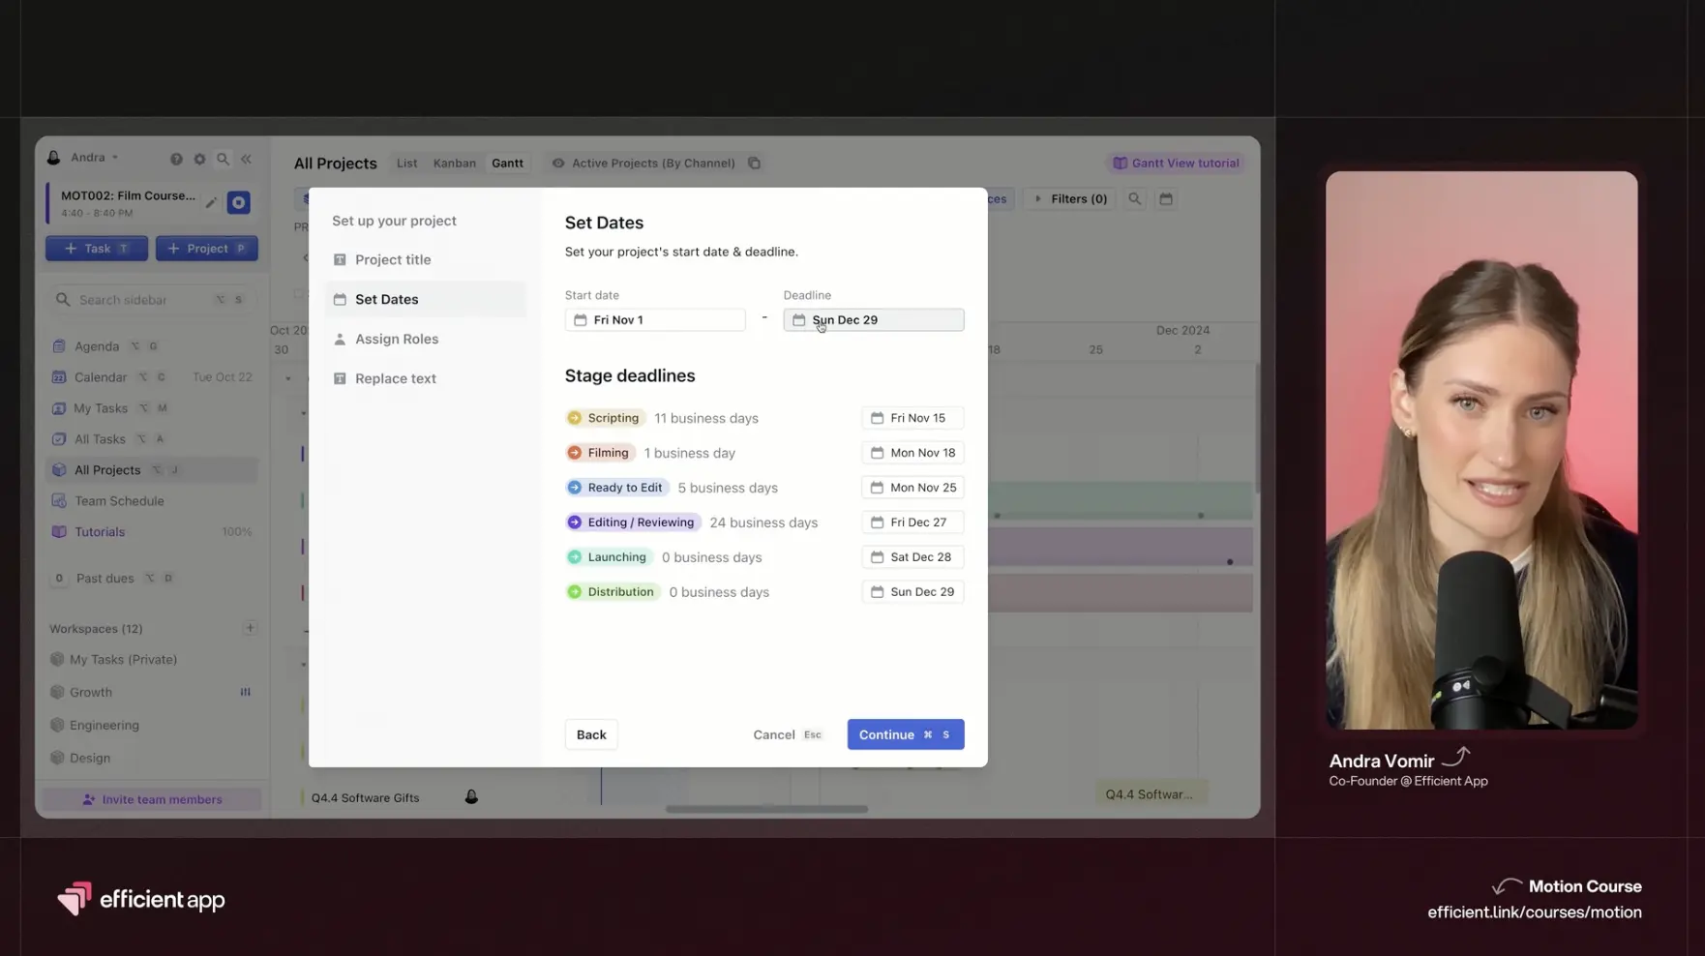Open the Deadline Sun Dec 29 picker
Image resolution: width=1705 pixels, height=956 pixels.
tap(874, 320)
